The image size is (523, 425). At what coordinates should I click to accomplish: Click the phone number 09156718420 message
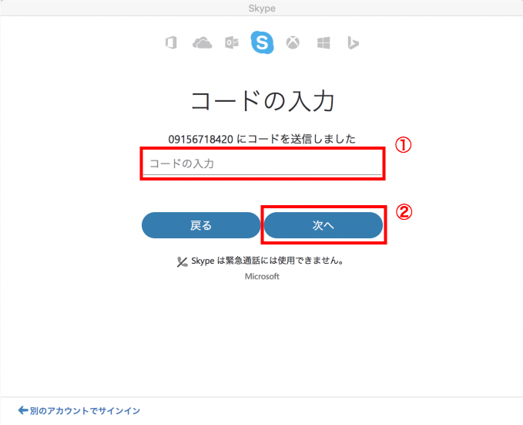[262, 139]
